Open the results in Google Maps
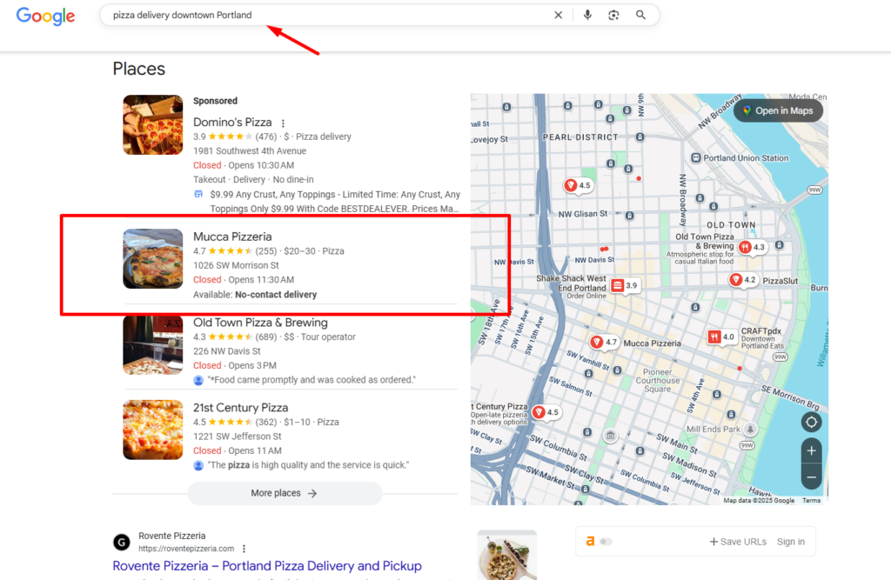This screenshot has height=580, width=891. click(778, 110)
